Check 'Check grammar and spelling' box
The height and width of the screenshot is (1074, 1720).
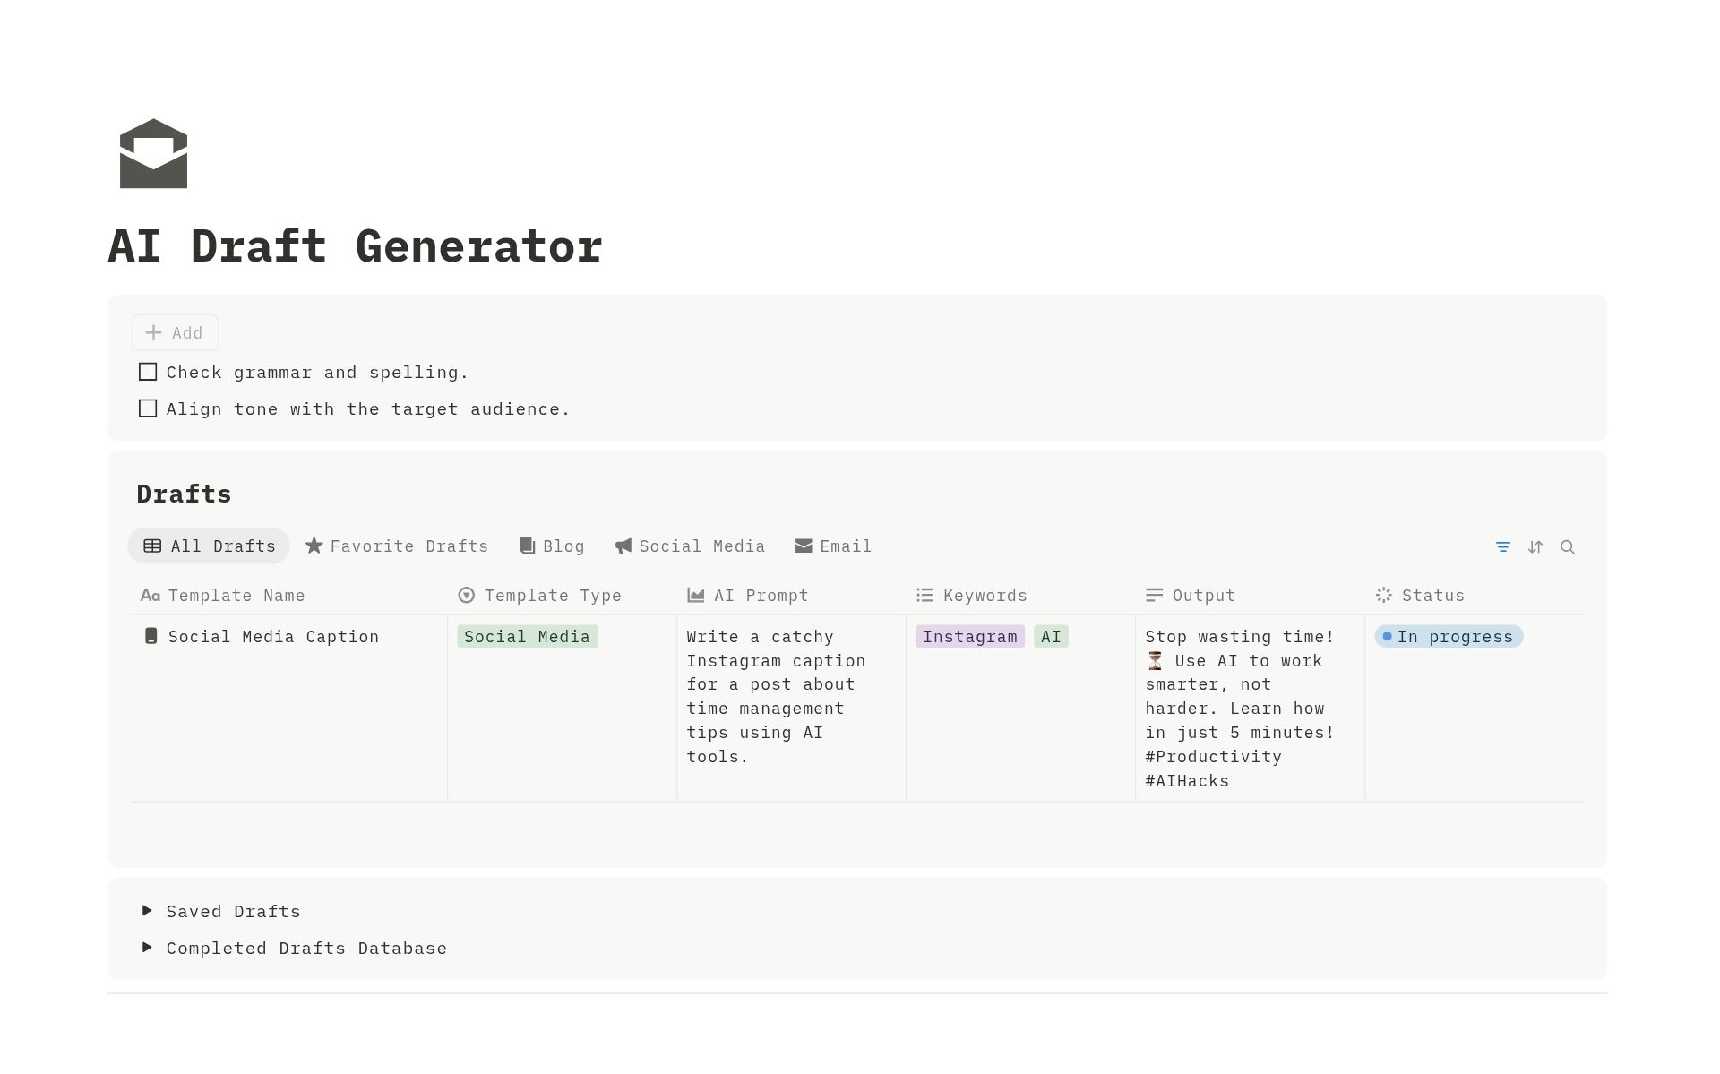pos(148,372)
